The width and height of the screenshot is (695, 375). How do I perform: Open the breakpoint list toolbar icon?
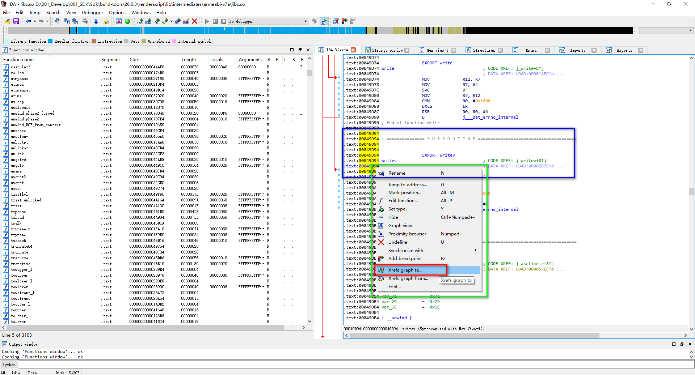point(336,21)
